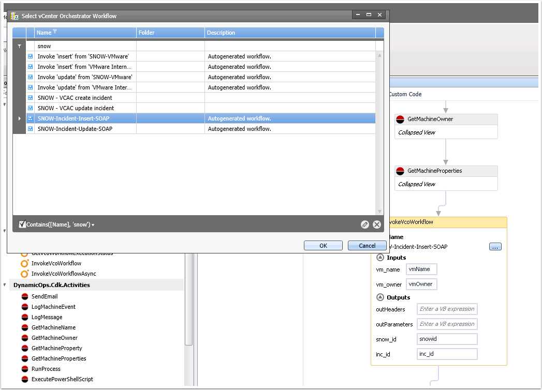Click GetMachineOwner toolbox activity icon
Viewport: 542px width, 390px height.
click(24, 338)
